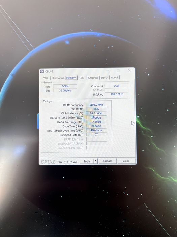Switch to the Graphics tab
This screenshot has width=177, height=237.
(x=93, y=78)
